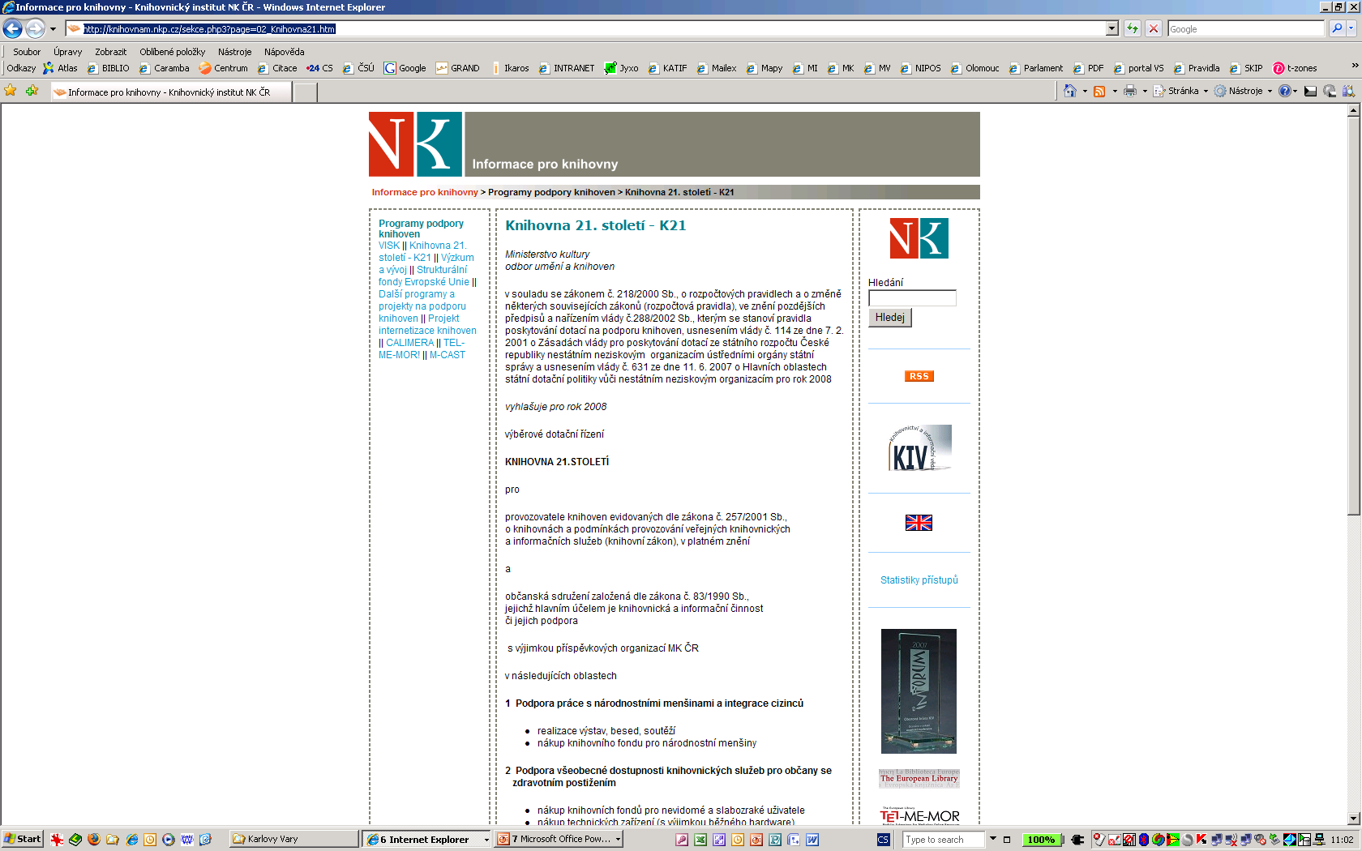Open the Google bookmark in links bar
This screenshot has width=1362, height=851.
(x=405, y=68)
